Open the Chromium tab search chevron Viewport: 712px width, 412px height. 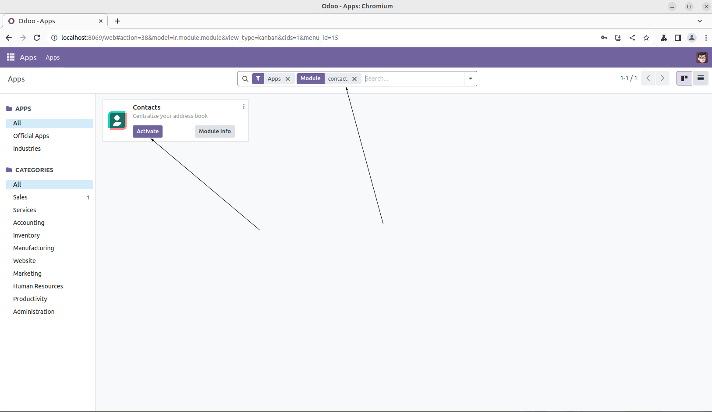coord(699,21)
